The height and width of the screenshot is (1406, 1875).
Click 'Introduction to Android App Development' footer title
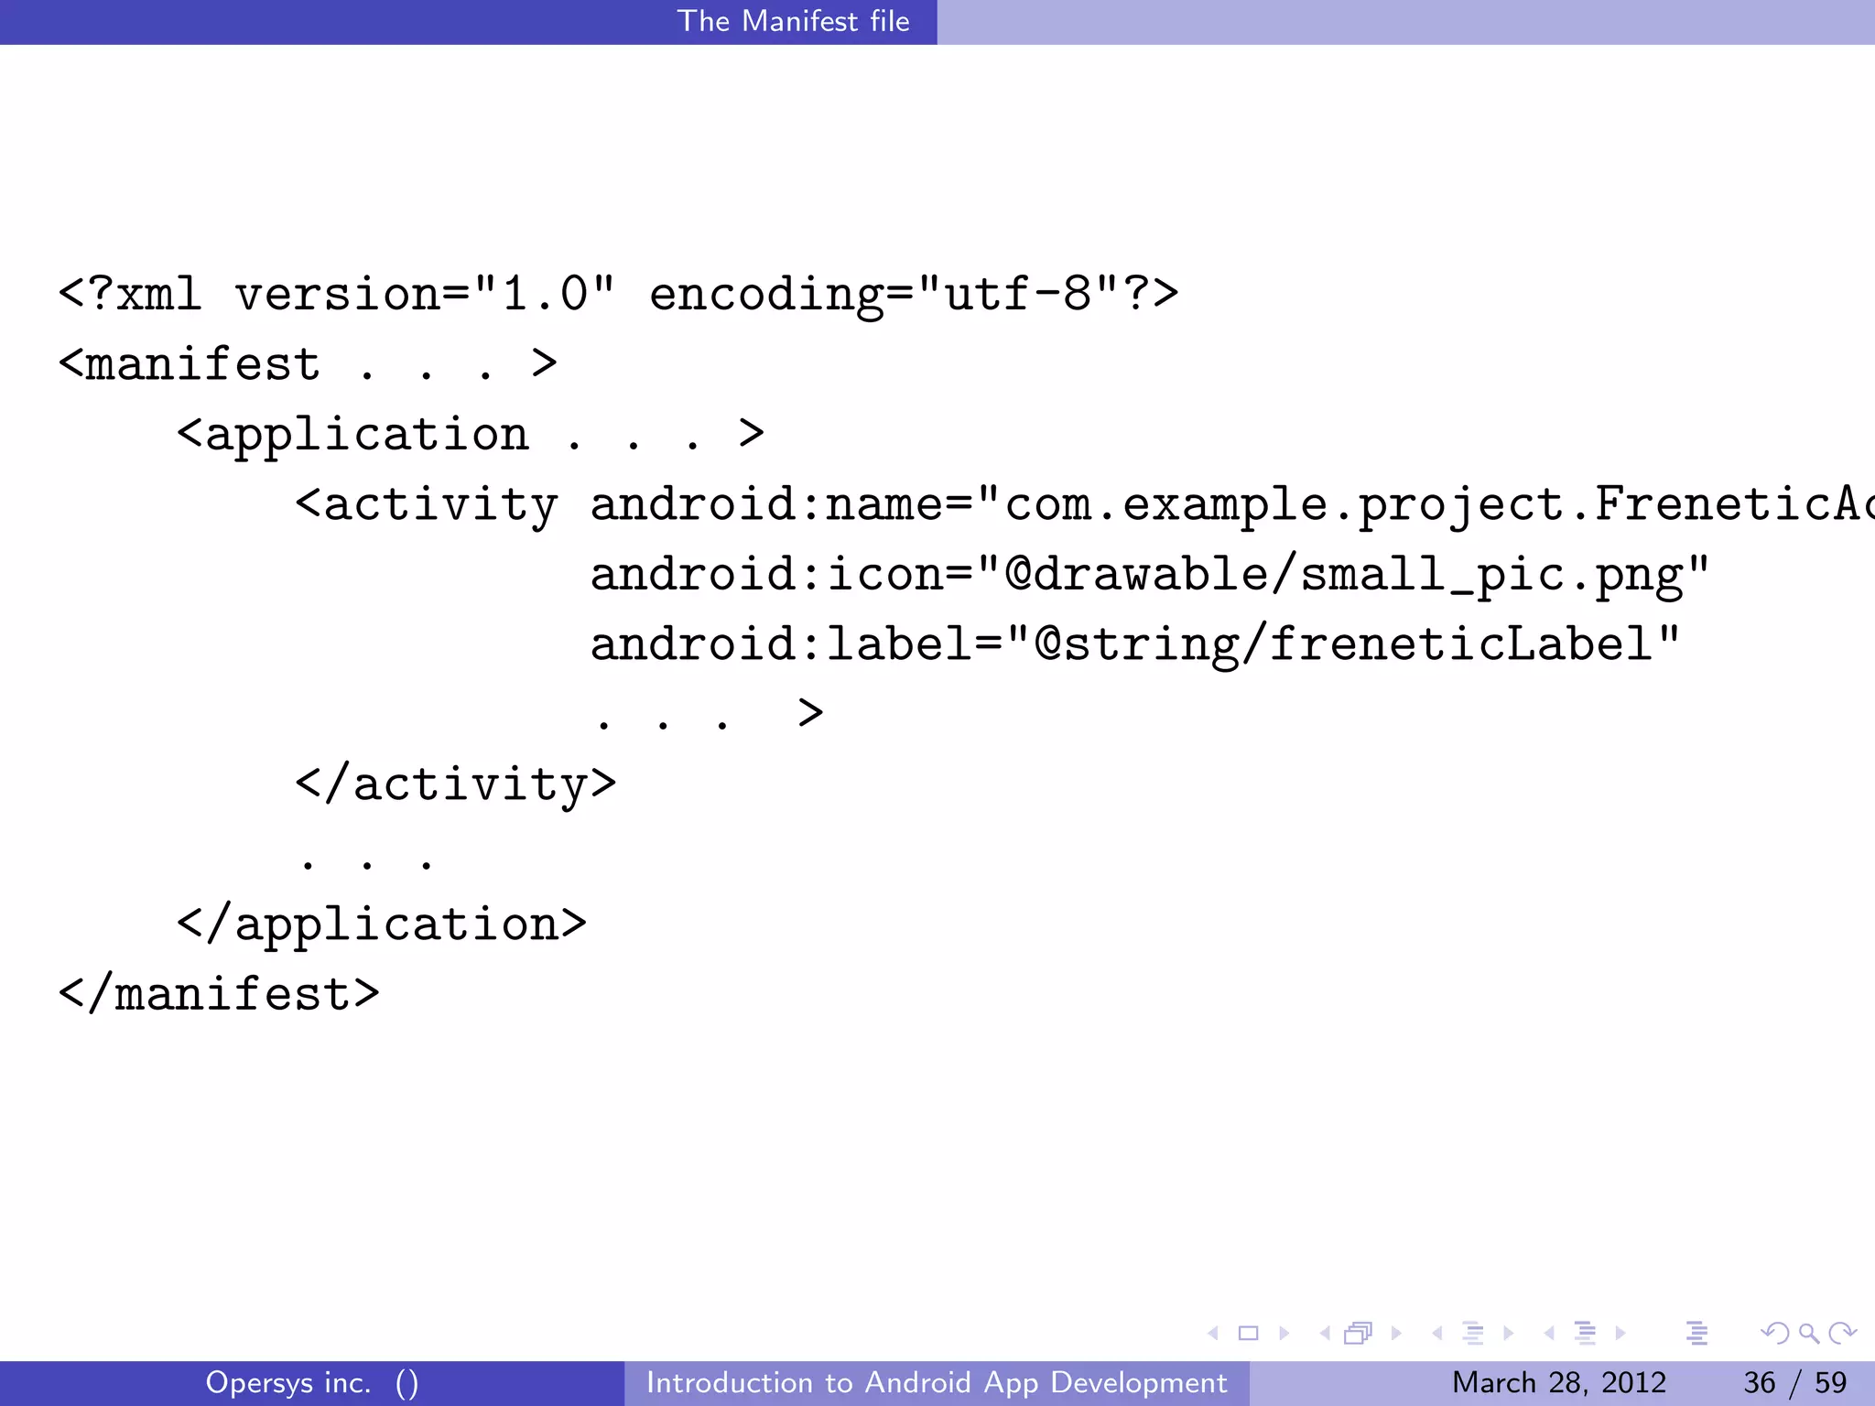pyautogui.click(x=937, y=1382)
